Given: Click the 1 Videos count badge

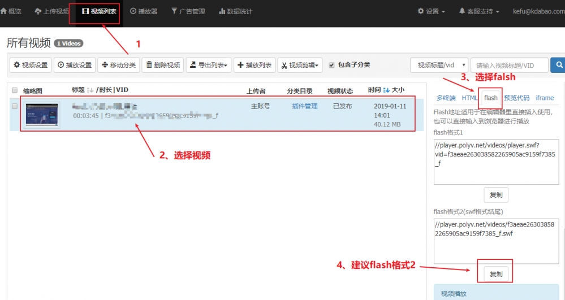Looking at the screenshot, I should (68, 43).
